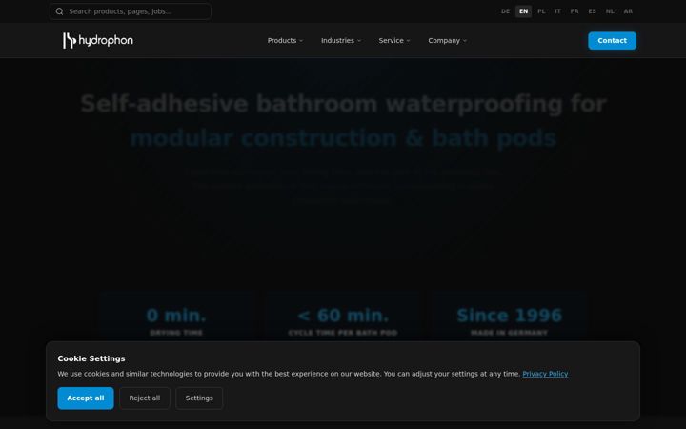Switch language to AR
This screenshot has height=429, width=686.
point(628,11)
